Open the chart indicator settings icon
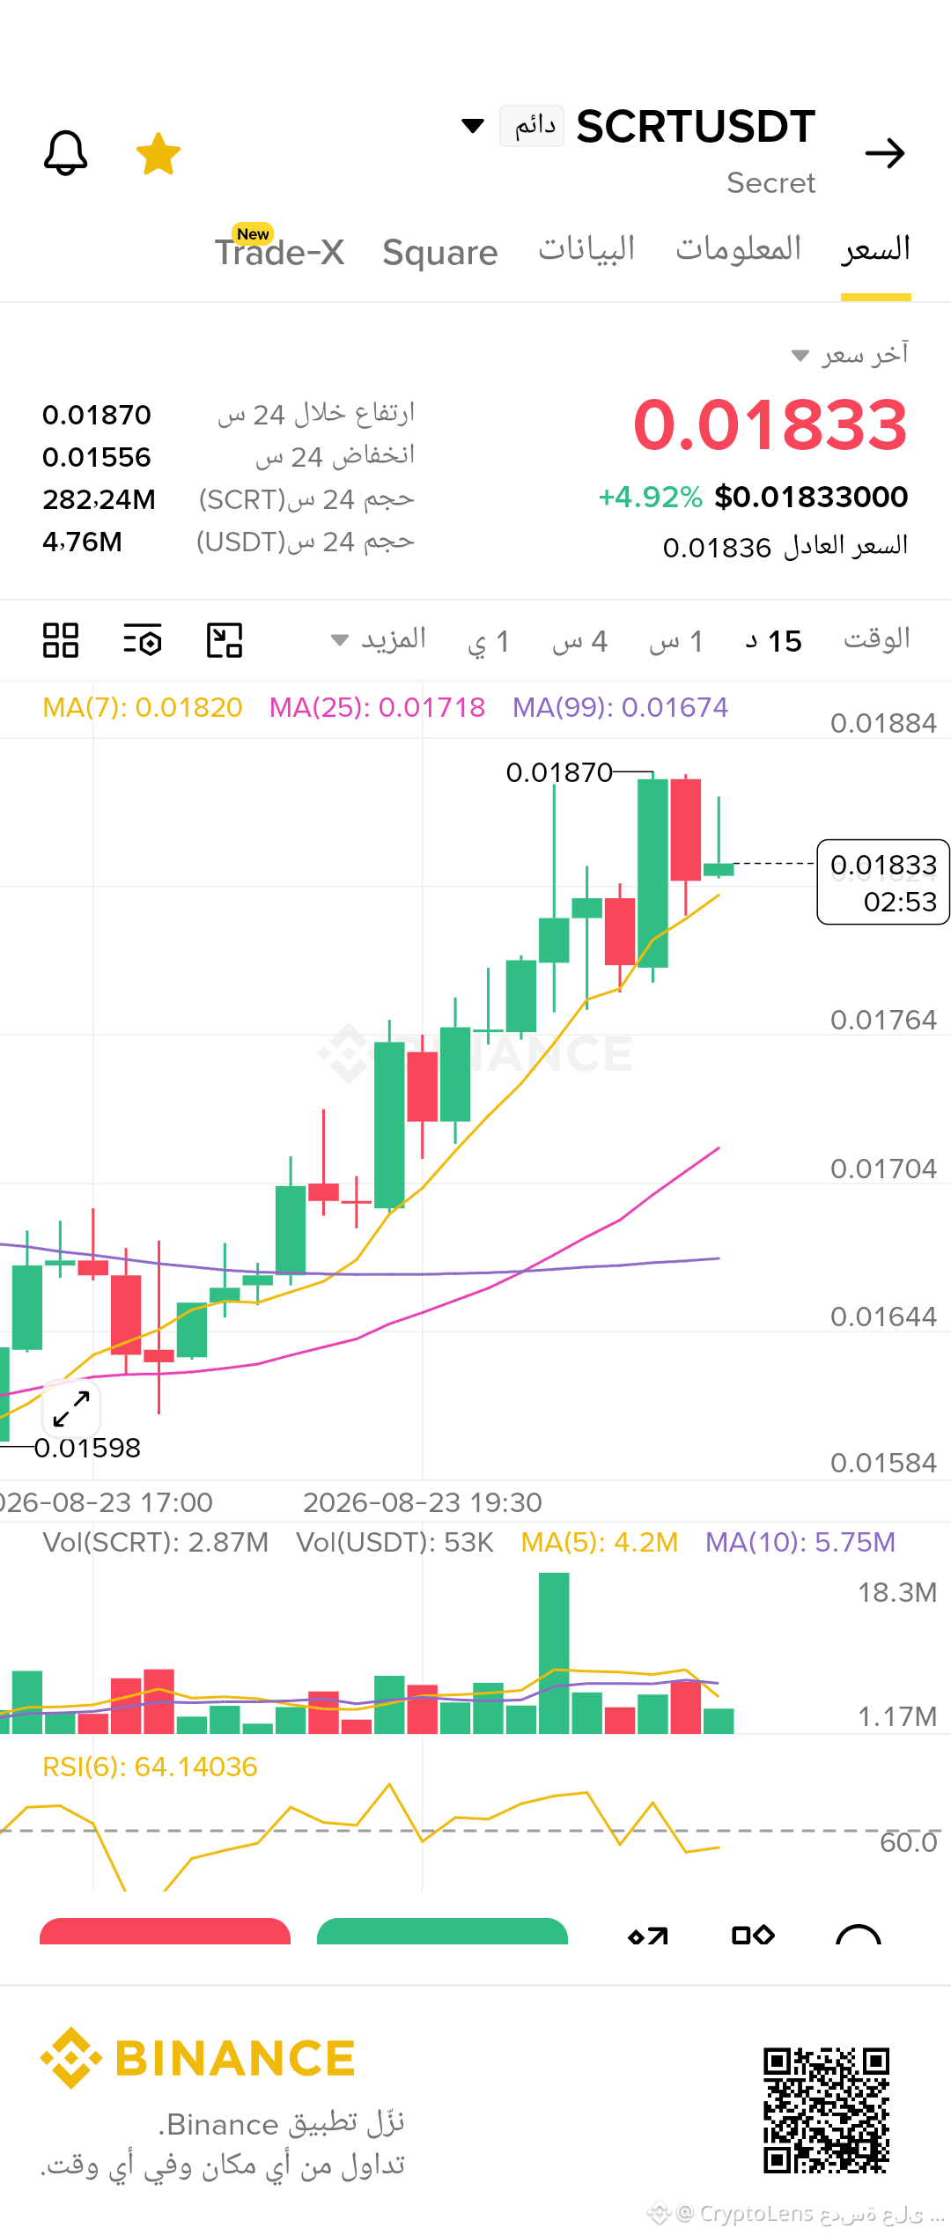951x2235 pixels. coord(143,640)
